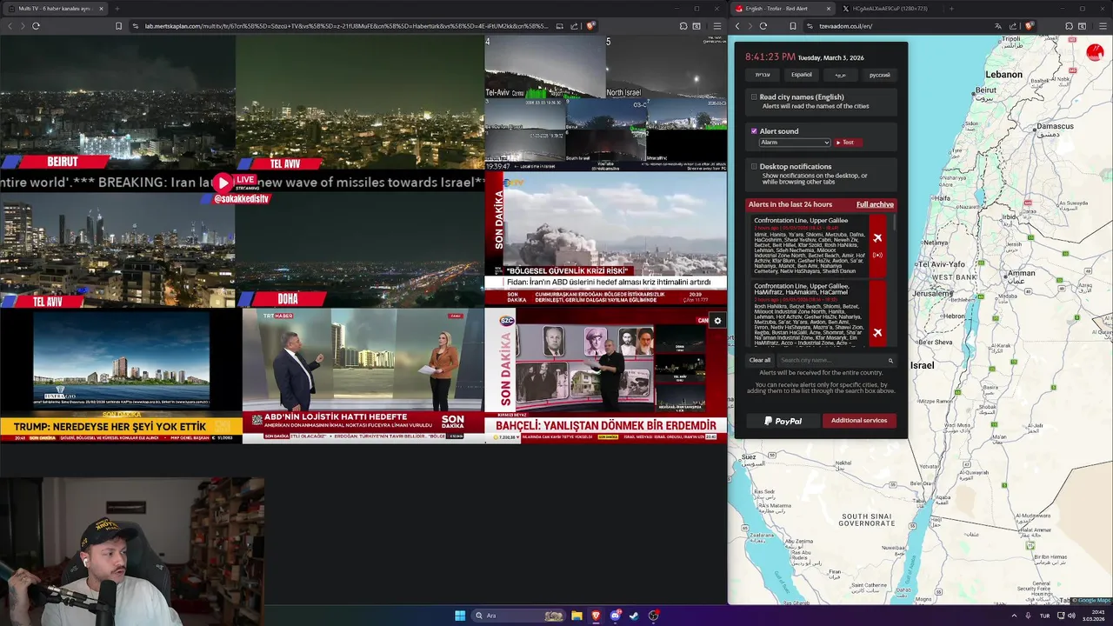Viewport: 1113px width, 626px height.
Task: Click Windows taskbar search box
Action: [x=518, y=616]
